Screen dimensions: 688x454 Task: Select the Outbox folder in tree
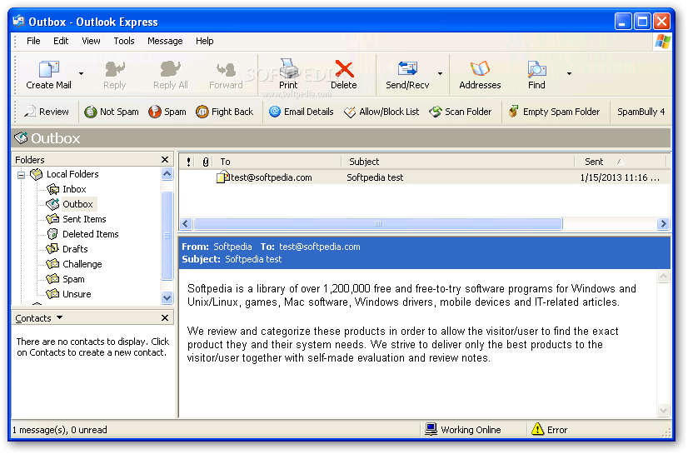tap(77, 204)
